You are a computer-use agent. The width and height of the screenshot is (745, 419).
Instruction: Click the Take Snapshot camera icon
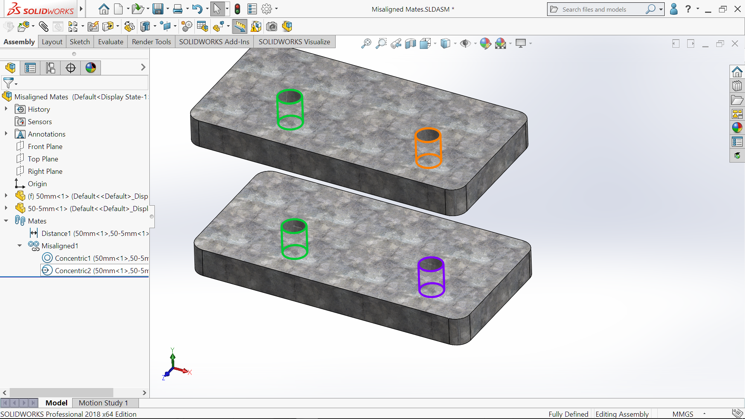(272, 26)
